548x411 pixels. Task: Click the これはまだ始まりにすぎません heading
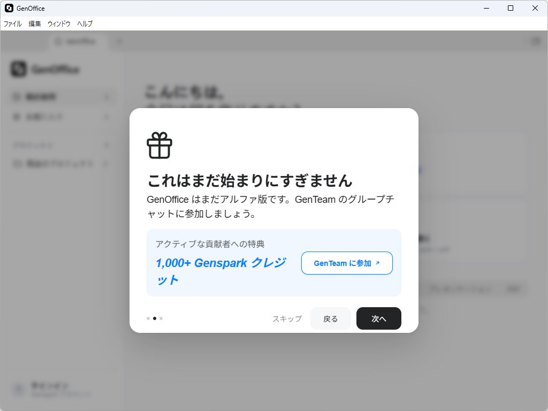(x=249, y=180)
